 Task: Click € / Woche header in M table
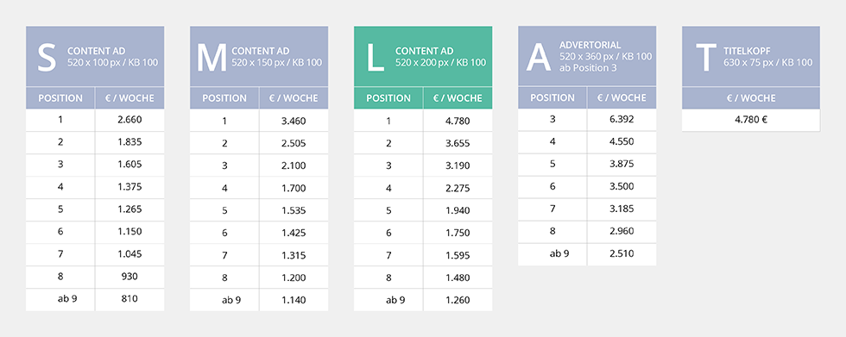coord(294,98)
